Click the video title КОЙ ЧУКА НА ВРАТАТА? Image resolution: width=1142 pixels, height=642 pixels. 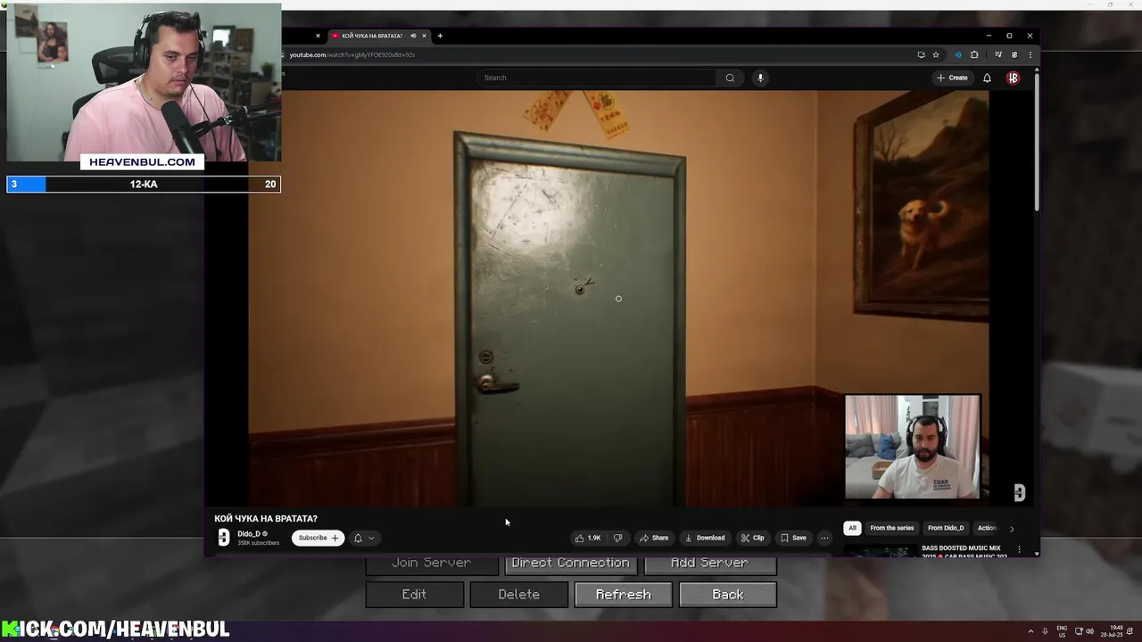[266, 518]
